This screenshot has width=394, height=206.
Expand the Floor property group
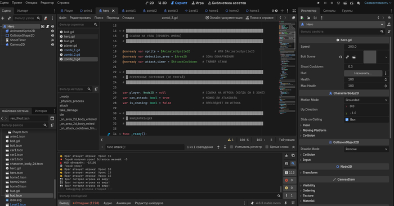306,125
